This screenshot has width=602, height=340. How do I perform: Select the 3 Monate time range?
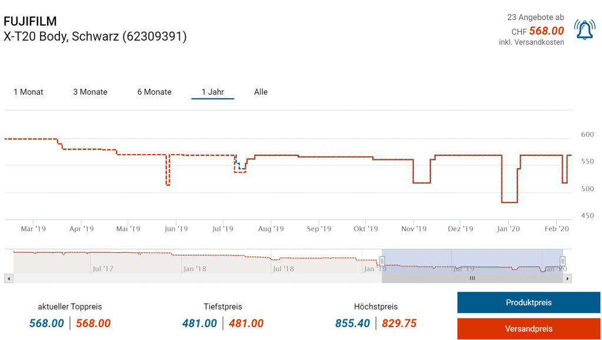click(90, 92)
